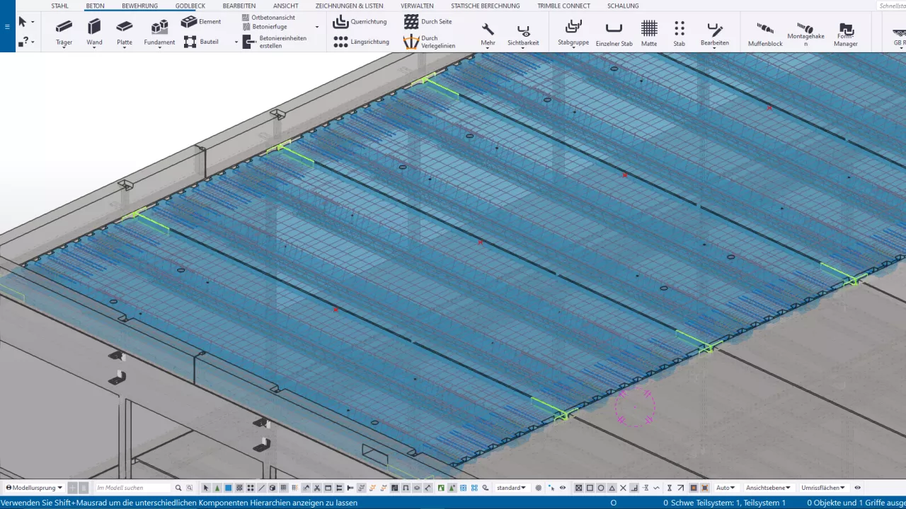Viewport: 906px width, 509px height.
Task: Expand the Ansichtsebene dropdown
Action: point(768,488)
